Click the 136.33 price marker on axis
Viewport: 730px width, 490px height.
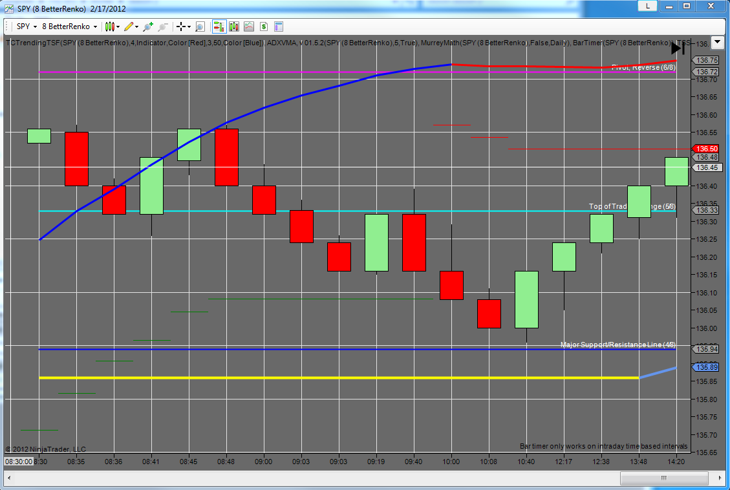point(706,210)
